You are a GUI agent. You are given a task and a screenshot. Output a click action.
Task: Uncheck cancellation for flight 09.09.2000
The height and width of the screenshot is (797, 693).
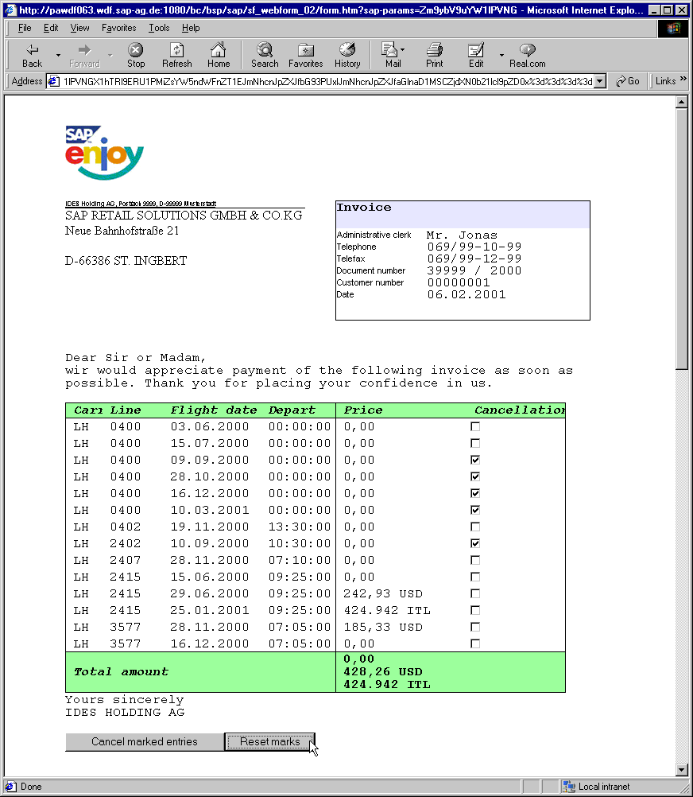pos(475,460)
